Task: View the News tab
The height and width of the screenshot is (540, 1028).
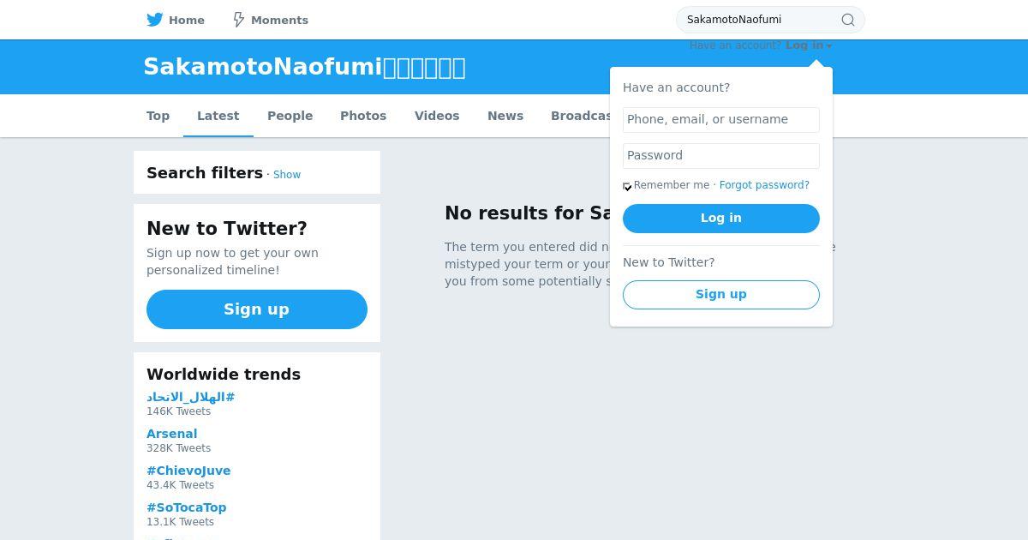Action: coord(505,116)
